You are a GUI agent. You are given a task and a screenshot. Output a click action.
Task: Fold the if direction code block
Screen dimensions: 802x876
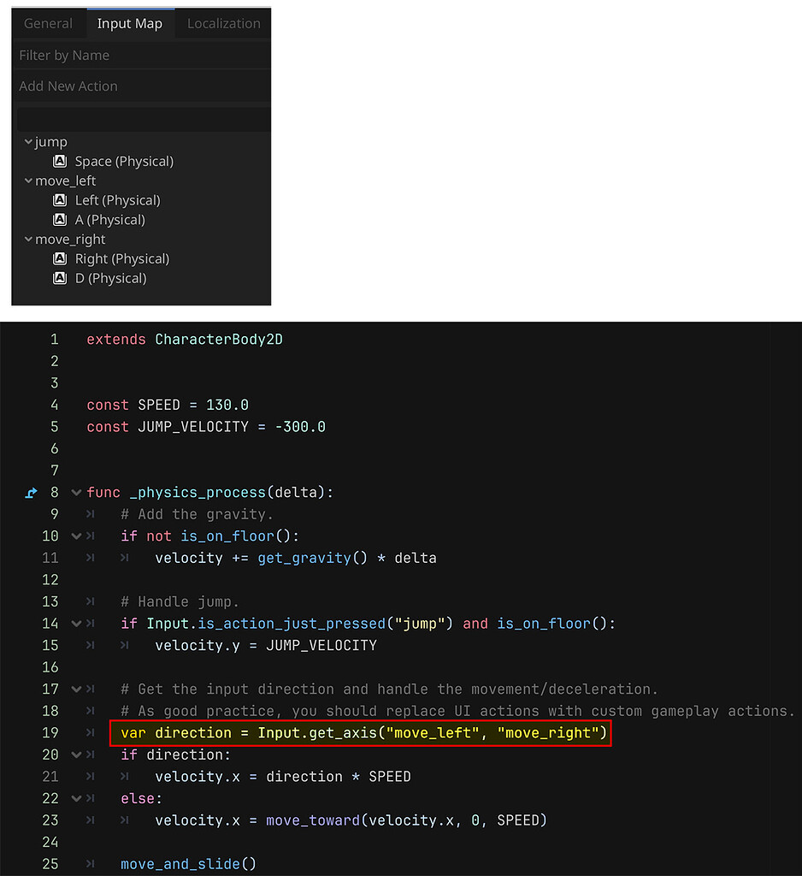pyautogui.click(x=76, y=755)
